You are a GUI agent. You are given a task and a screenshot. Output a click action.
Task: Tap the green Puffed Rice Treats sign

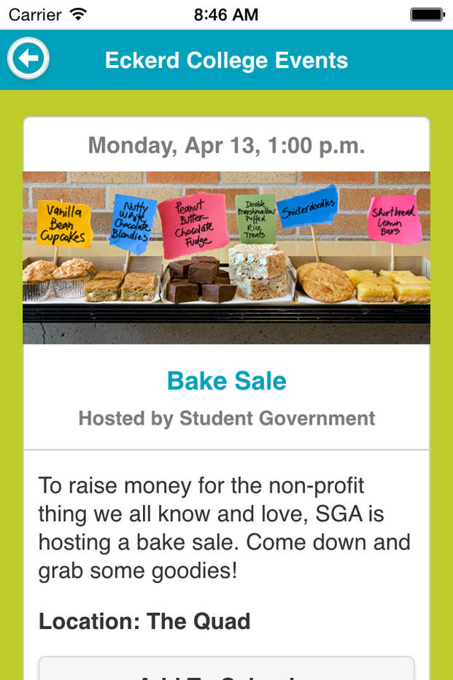click(x=255, y=218)
